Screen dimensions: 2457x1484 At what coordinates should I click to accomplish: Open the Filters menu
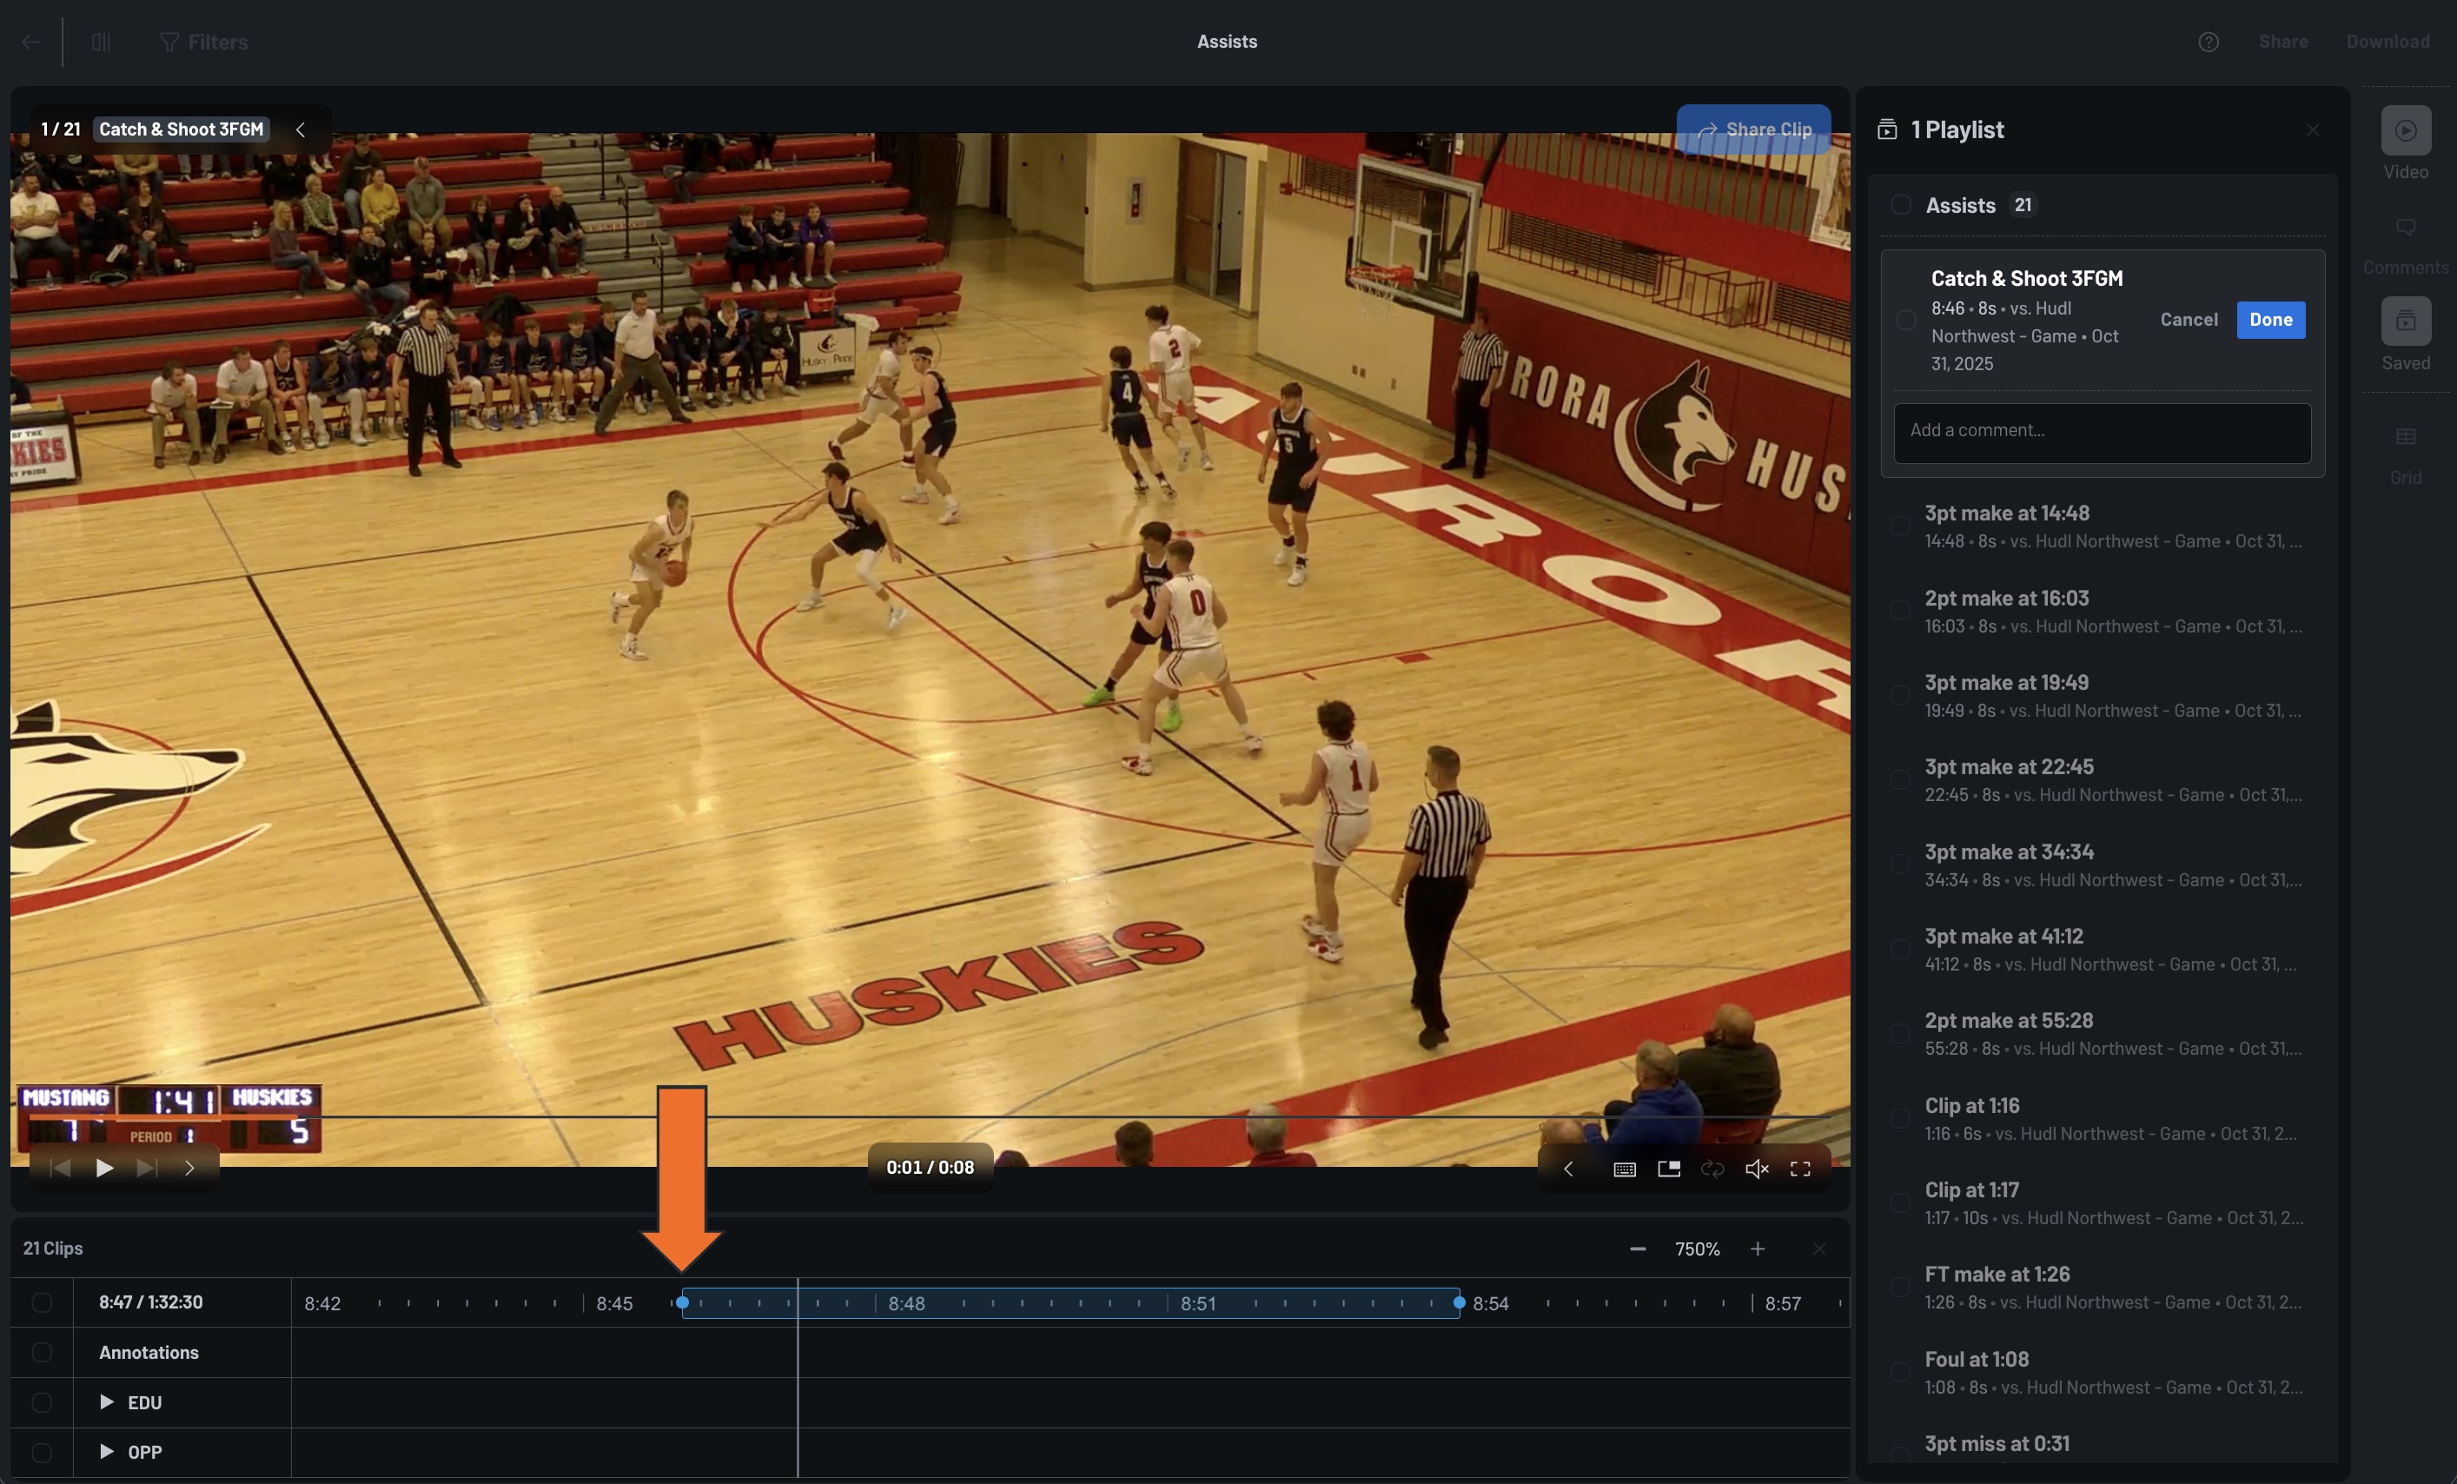(x=204, y=42)
